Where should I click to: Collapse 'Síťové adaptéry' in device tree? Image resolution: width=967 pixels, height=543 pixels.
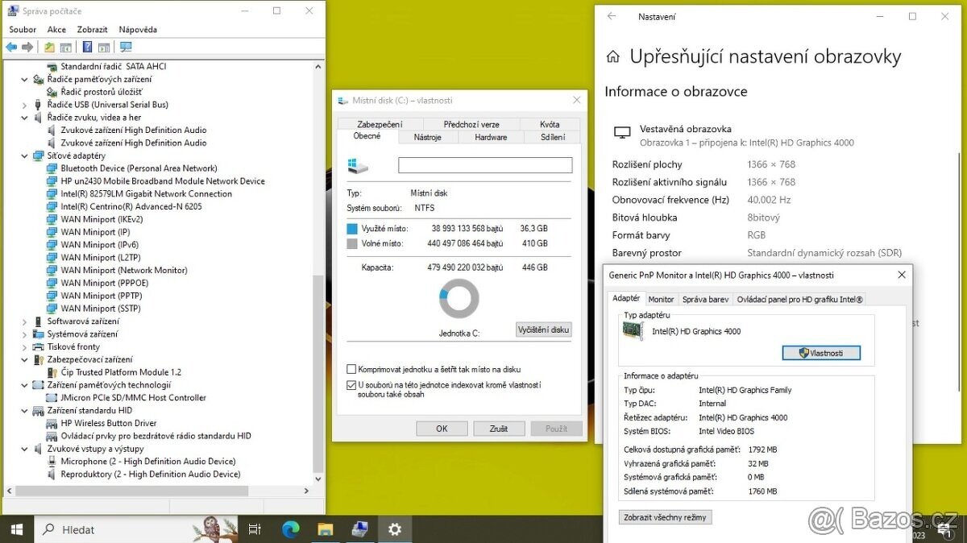tap(25, 155)
